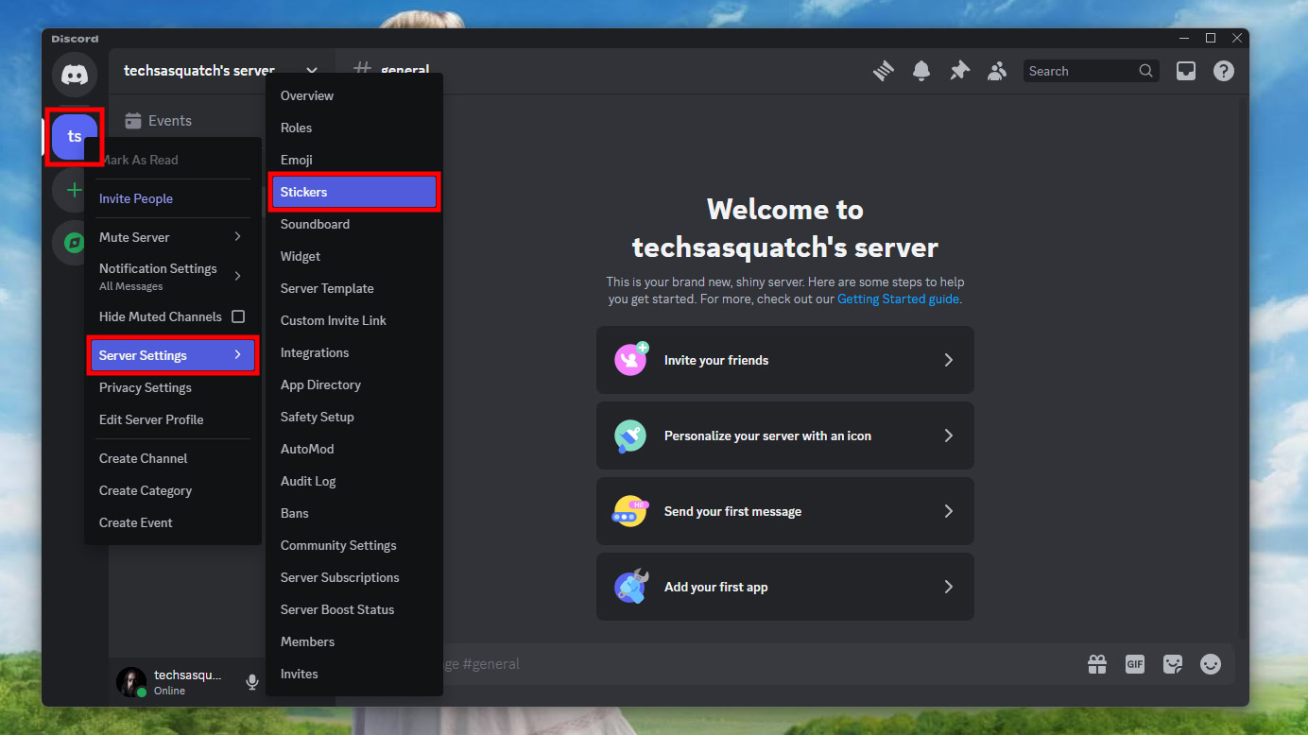Open Discord home direct messages icon
Screen dimensions: 1308x735
pyautogui.click(x=75, y=75)
